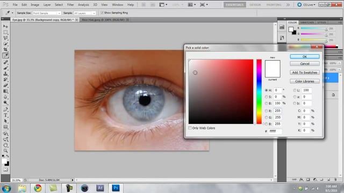Viewport: 344px width, 193px height.
Task: Open the Analysis menu
Action: click(83, 5)
